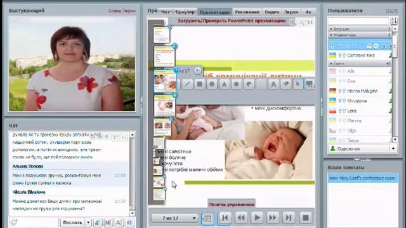The image size is (406, 228).
Task: Go back one slide with rewind
Action: tap(241, 218)
